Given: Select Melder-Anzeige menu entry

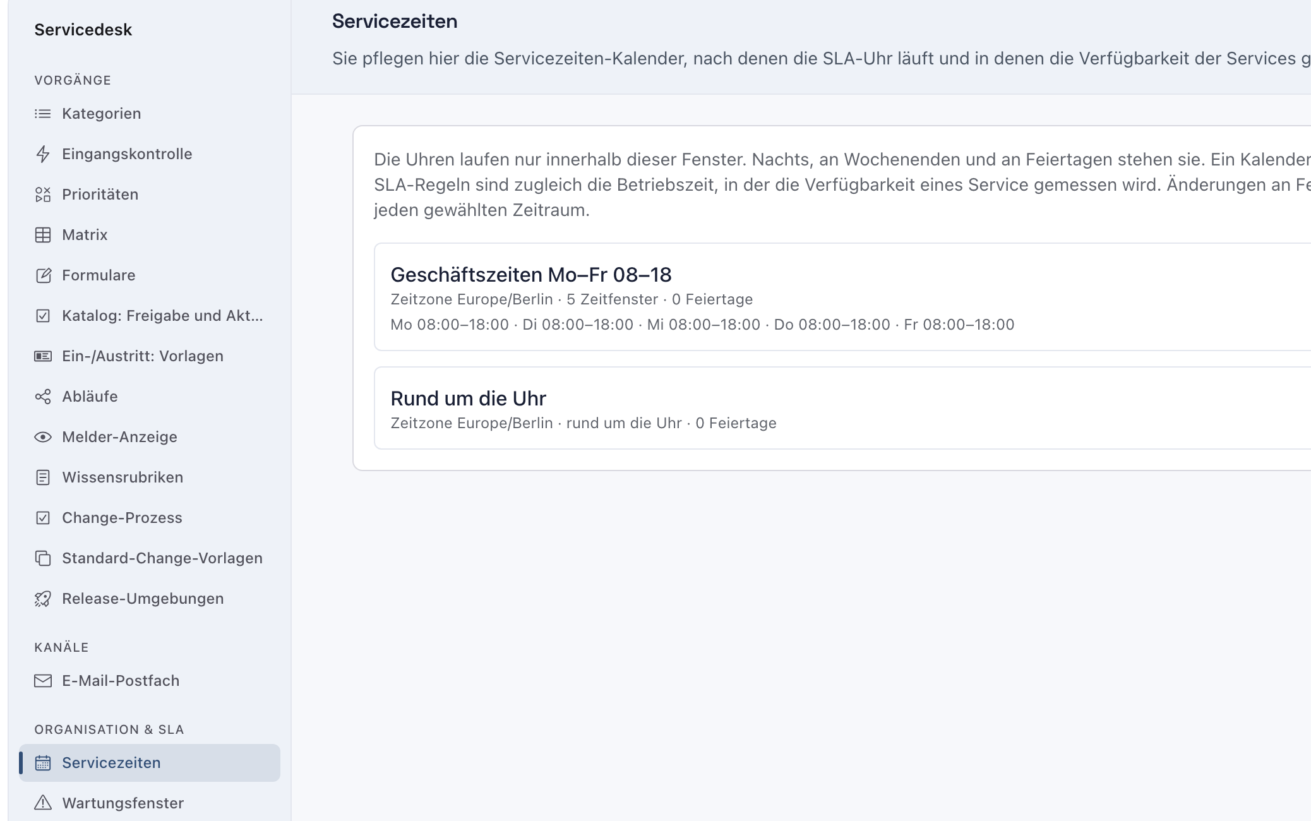Looking at the screenshot, I should (150, 437).
